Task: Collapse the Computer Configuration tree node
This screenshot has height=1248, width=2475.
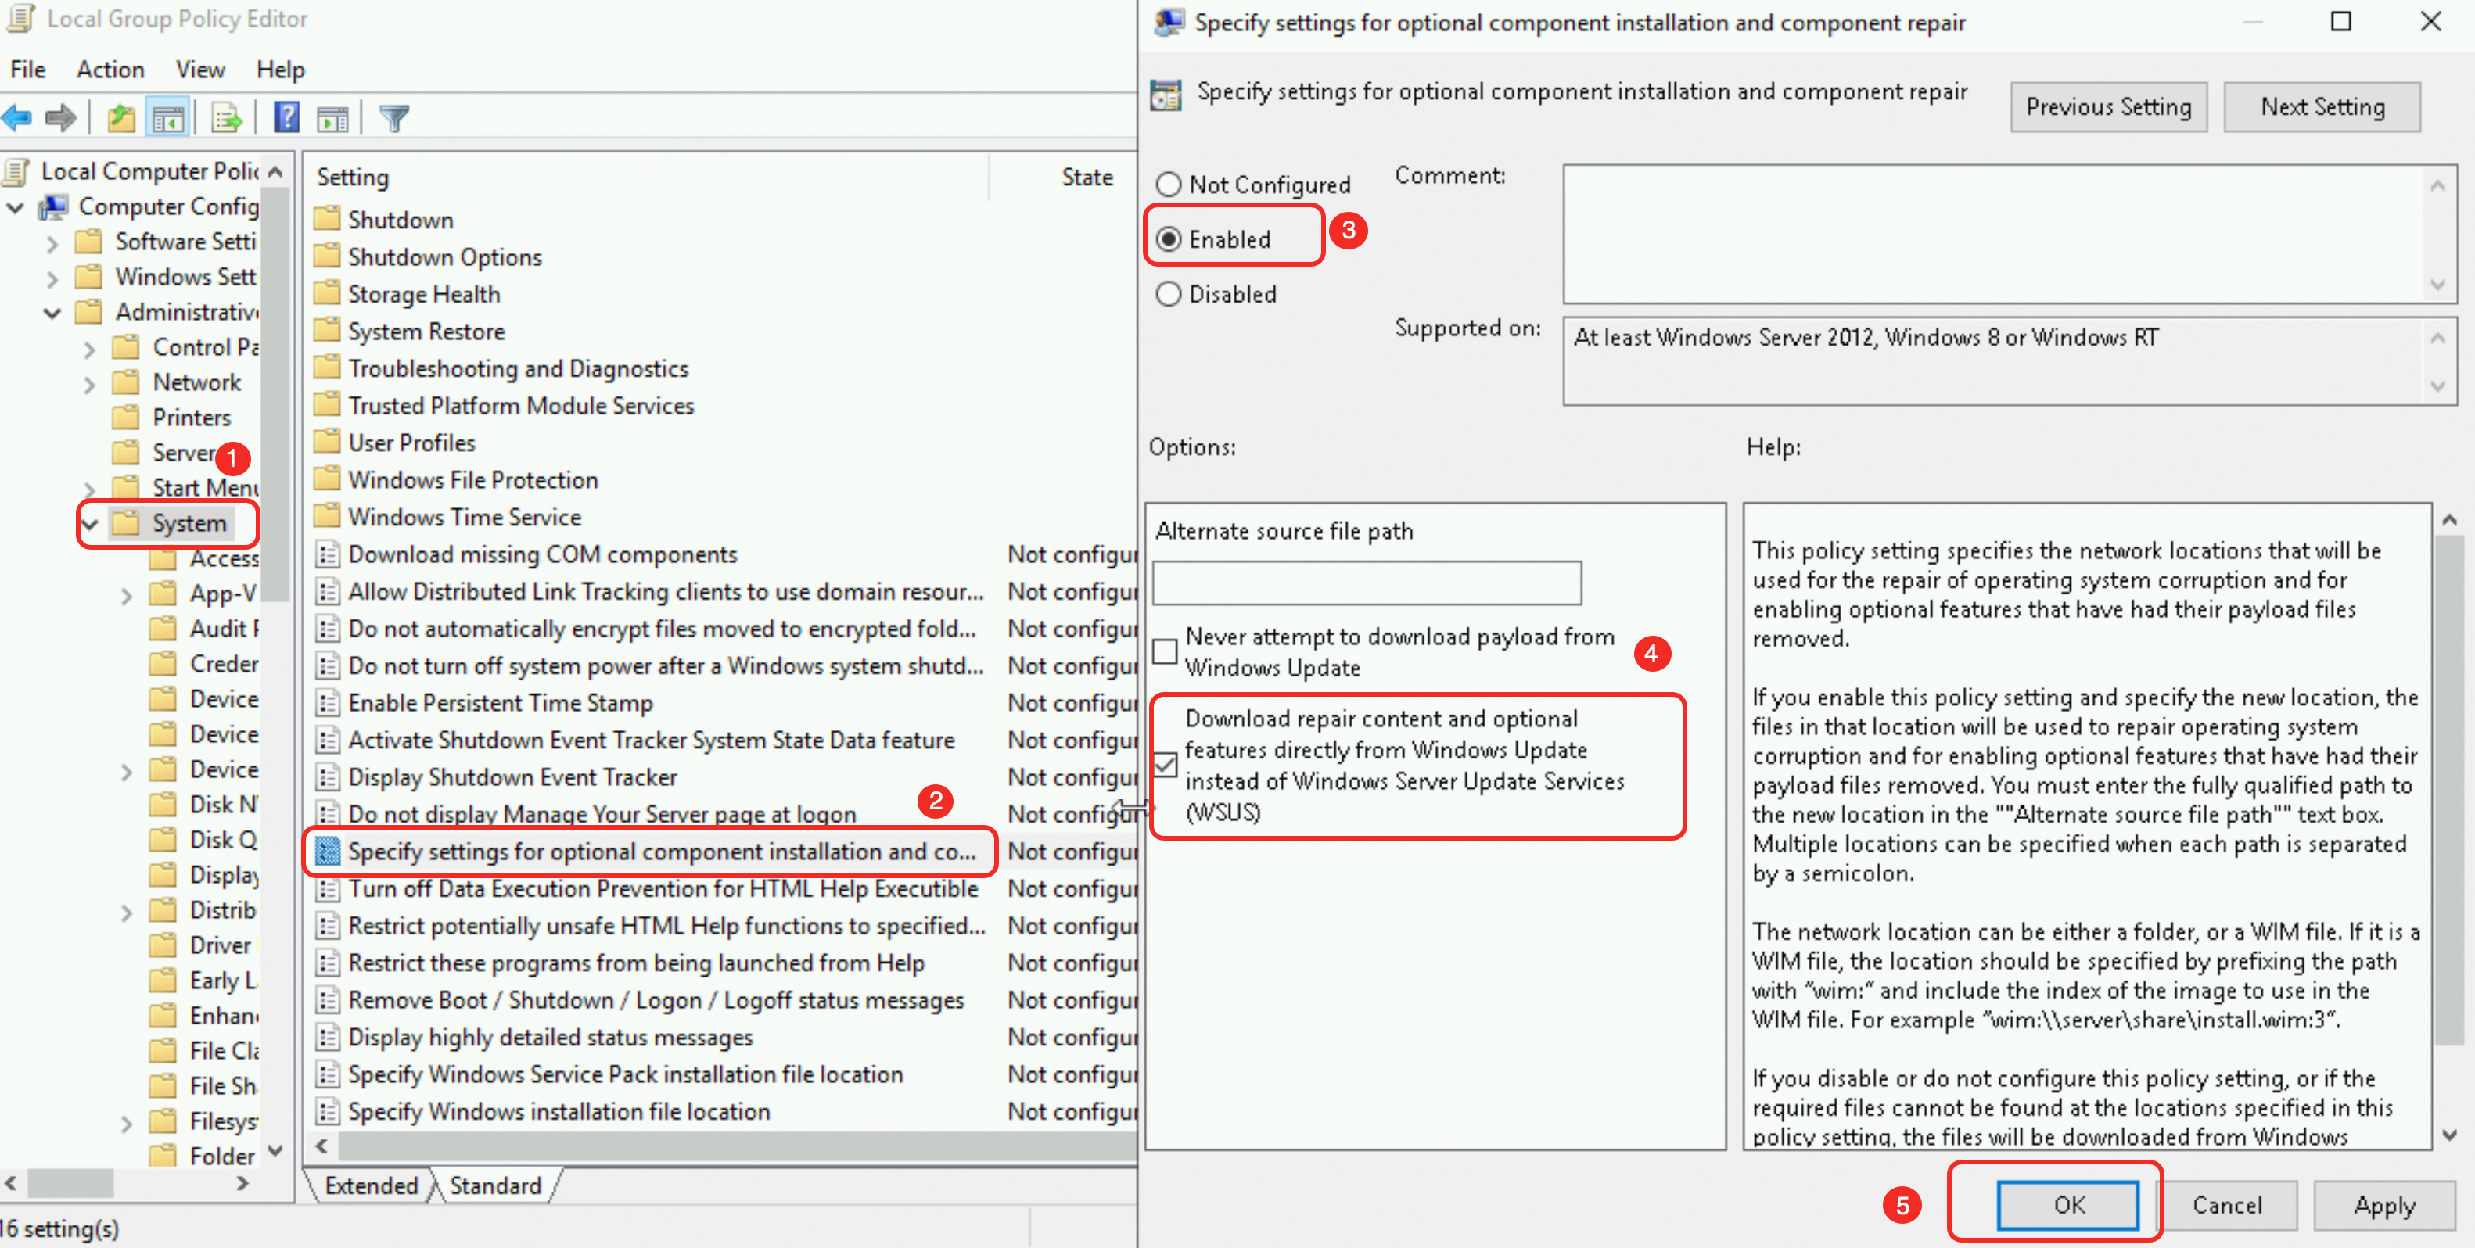Action: click(16, 206)
